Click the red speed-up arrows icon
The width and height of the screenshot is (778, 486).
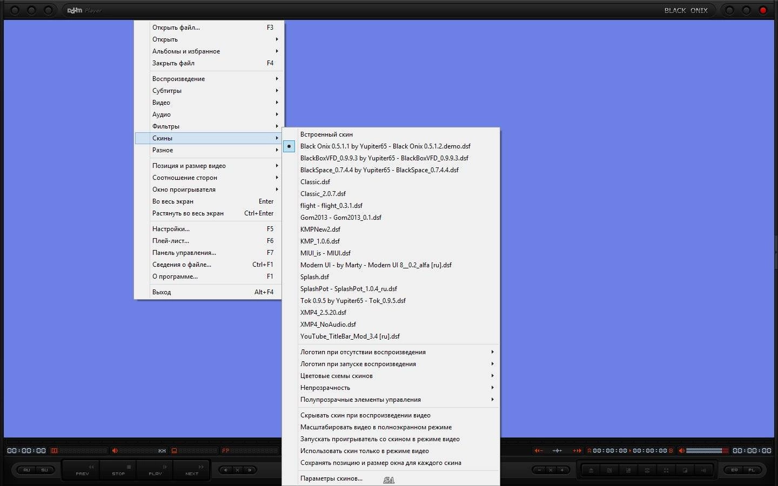577,450
